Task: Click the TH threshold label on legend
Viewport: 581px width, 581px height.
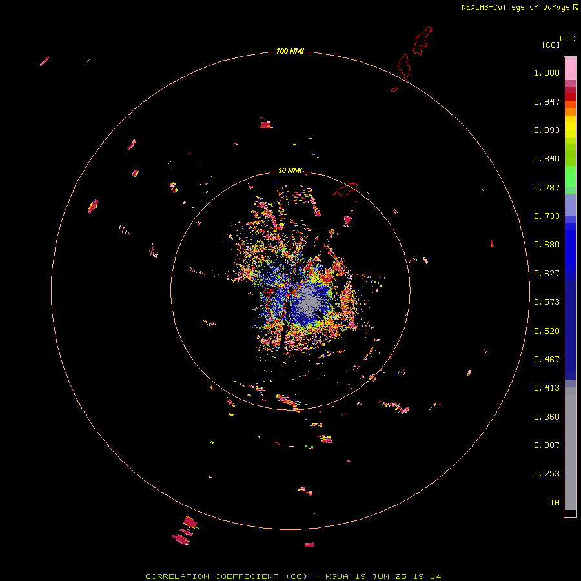Action: click(555, 503)
